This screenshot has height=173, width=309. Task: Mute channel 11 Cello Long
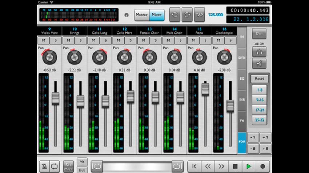tap(93, 40)
